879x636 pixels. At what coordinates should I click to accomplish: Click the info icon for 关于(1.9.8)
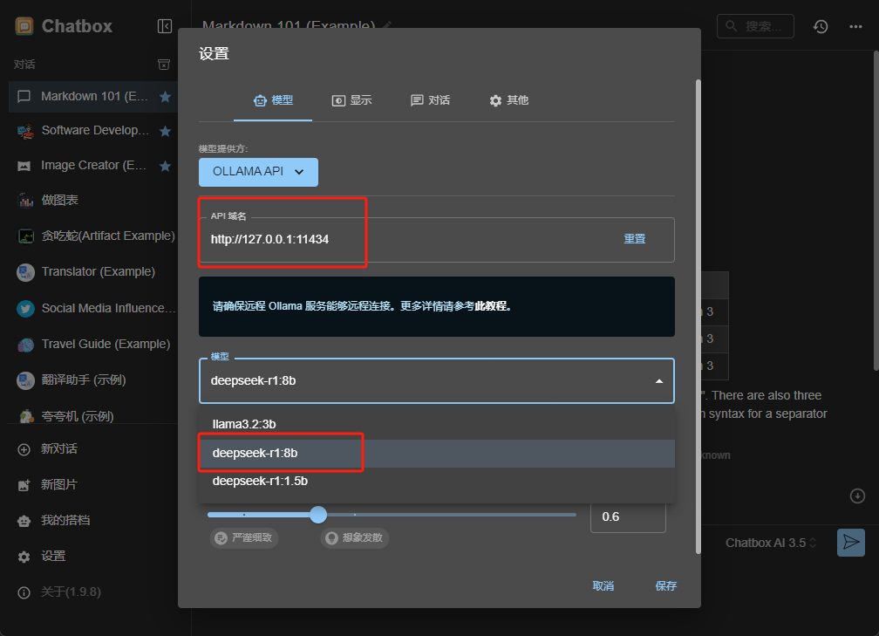[24, 593]
